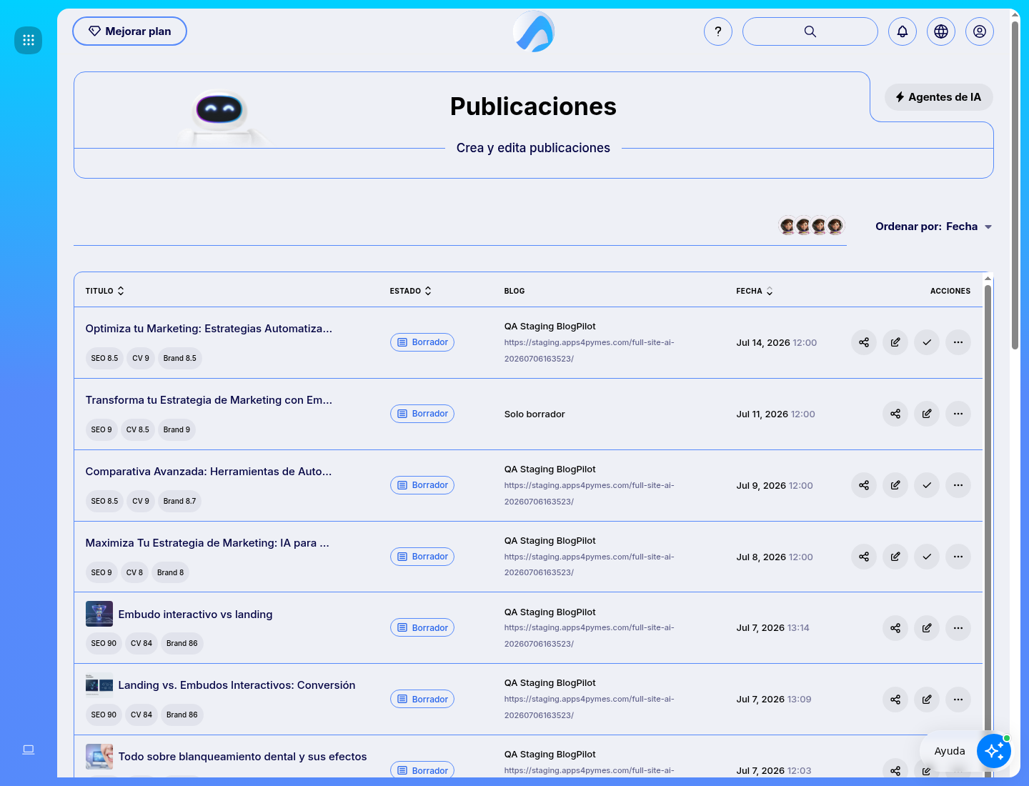The height and width of the screenshot is (786, 1029).
Task: Share the Transforma tu Estrategia post
Action: (x=895, y=414)
